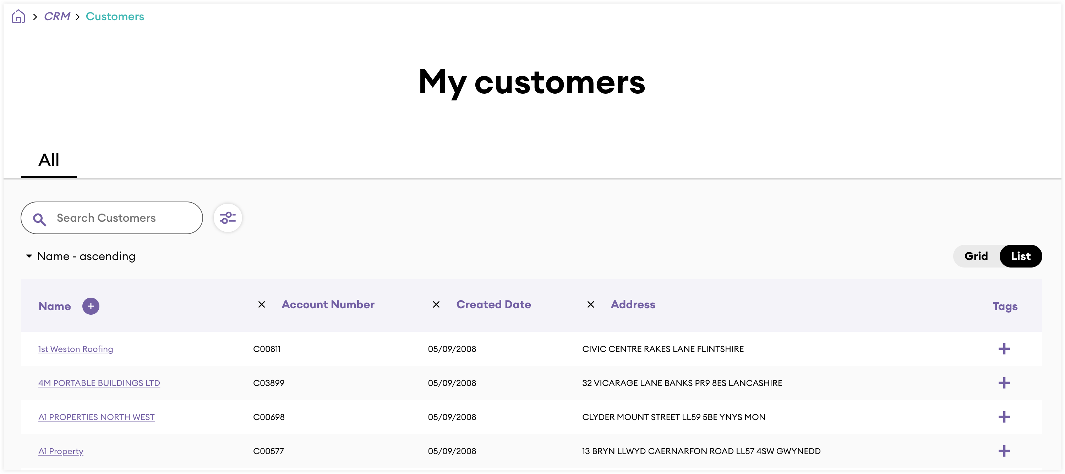Screen dimensions: 1065x474
Task: Click address CIVIC CENTRE RAKES LANE FLINTSHIRE
Action: pyautogui.click(x=663, y=349)
